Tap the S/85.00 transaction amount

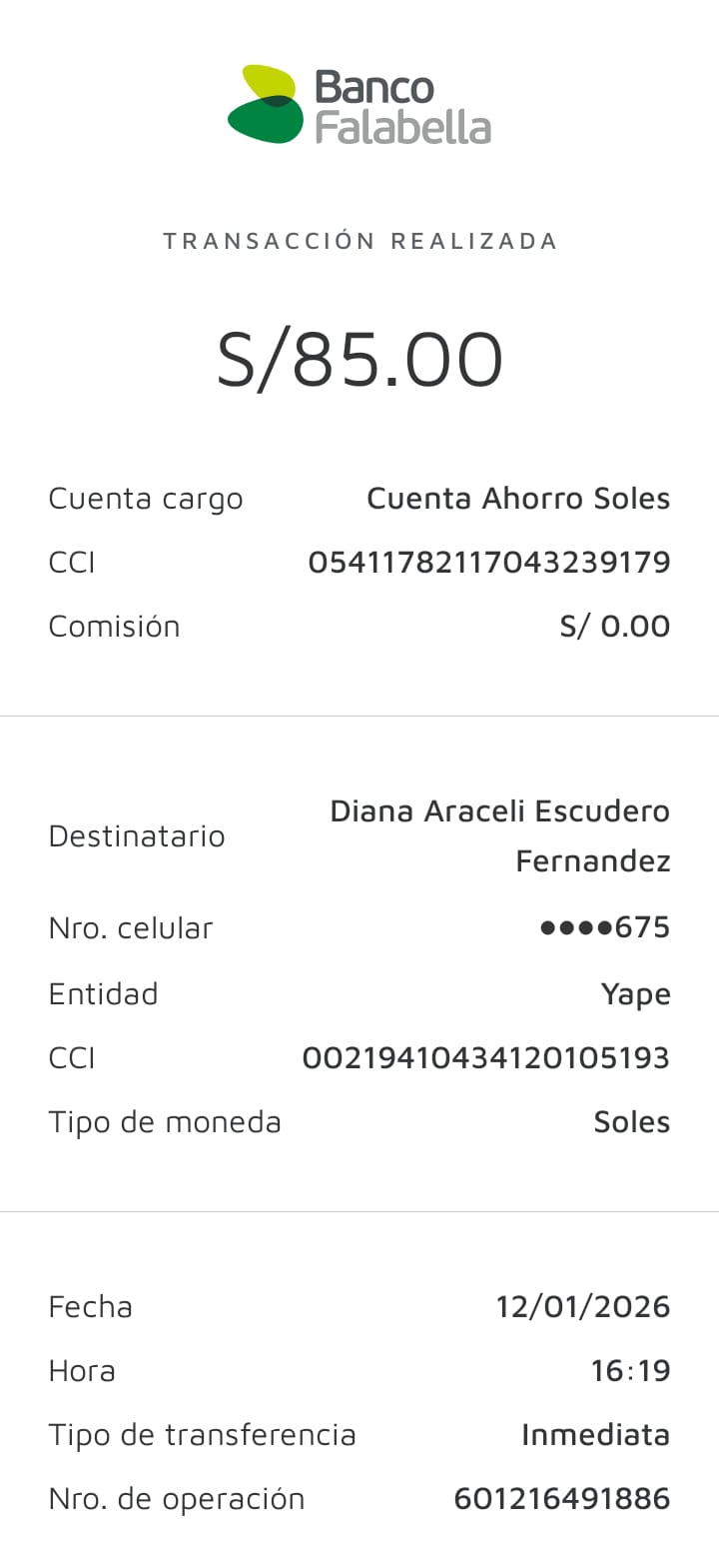coord(360,360)
